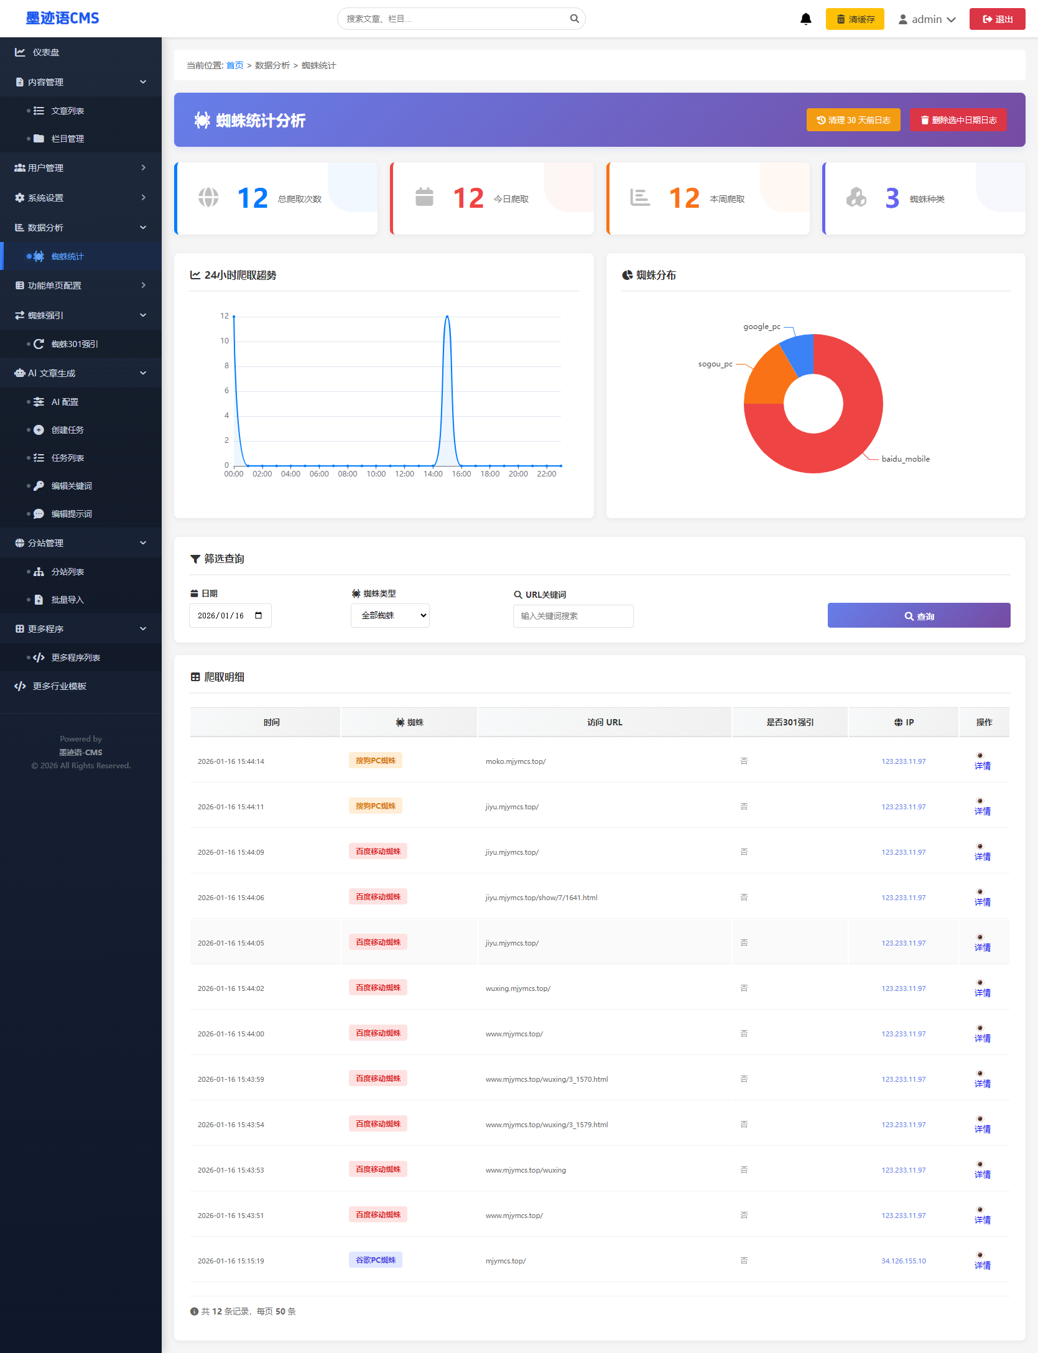Click the search magnifier icon in top bar
This screenshot has width=1038, height=1353.
pyautogui.click(x=574, y=19)
